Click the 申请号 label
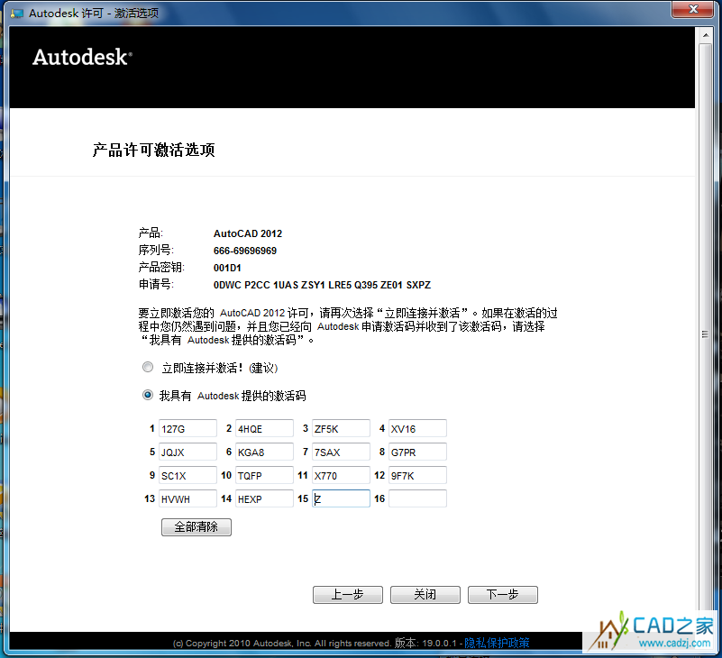Screen dimensions: 722x658 (156, 284)
